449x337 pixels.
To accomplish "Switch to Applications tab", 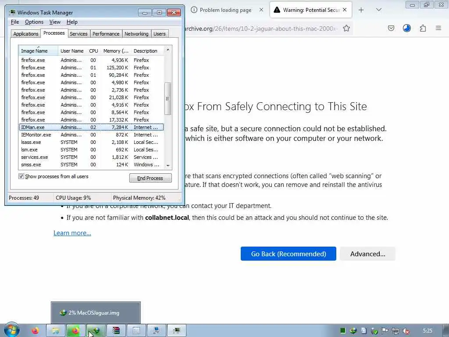I will (x=26, y=34).
